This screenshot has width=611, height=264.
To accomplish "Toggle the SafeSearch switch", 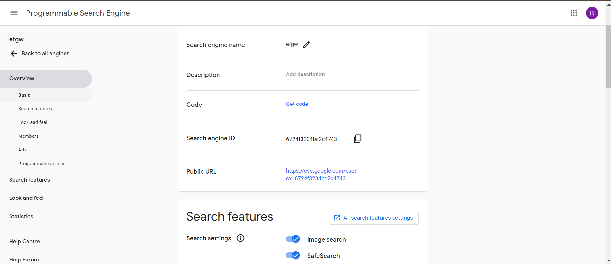I will click(x=293, y=255).
